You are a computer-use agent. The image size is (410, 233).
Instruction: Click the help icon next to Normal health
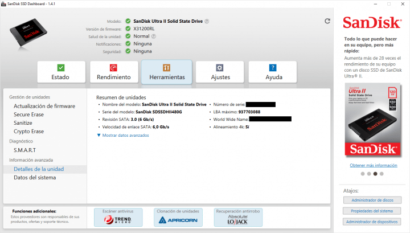click(154, 36)
